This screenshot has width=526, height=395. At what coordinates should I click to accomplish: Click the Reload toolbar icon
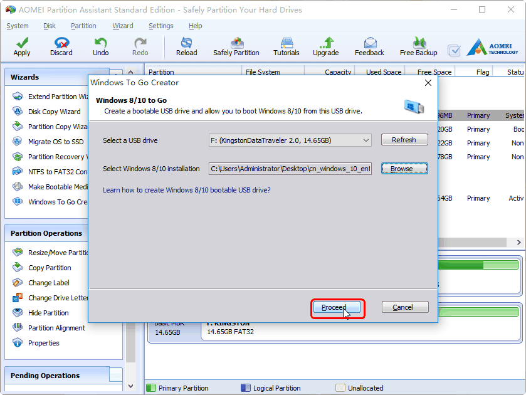click(187, 46)
